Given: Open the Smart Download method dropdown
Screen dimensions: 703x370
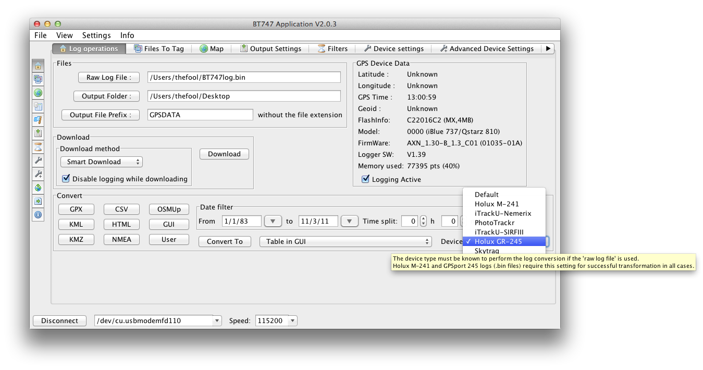Looking at the screenshot, I should pyautogui.click(x=102, y=162).
